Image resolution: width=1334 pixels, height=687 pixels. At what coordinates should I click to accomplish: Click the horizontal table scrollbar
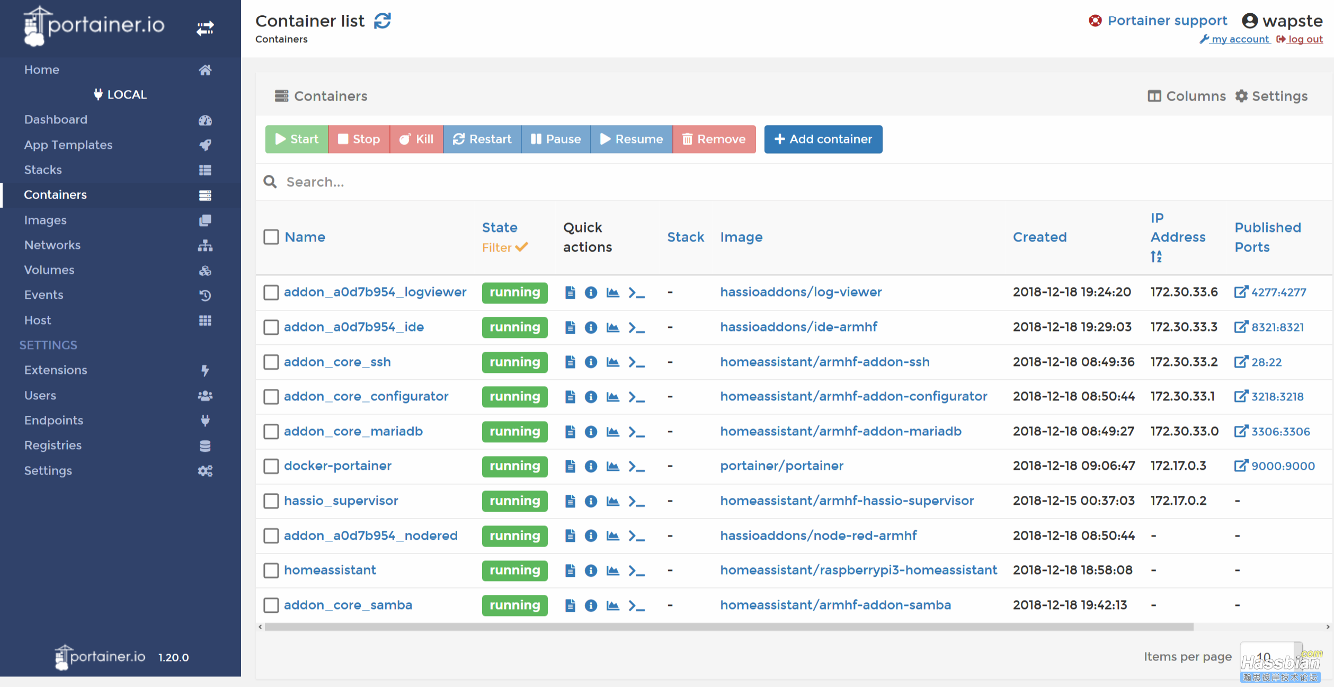(729, 627)
